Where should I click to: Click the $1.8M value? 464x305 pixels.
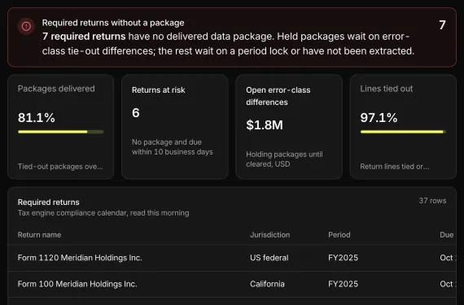coord(265,125)
